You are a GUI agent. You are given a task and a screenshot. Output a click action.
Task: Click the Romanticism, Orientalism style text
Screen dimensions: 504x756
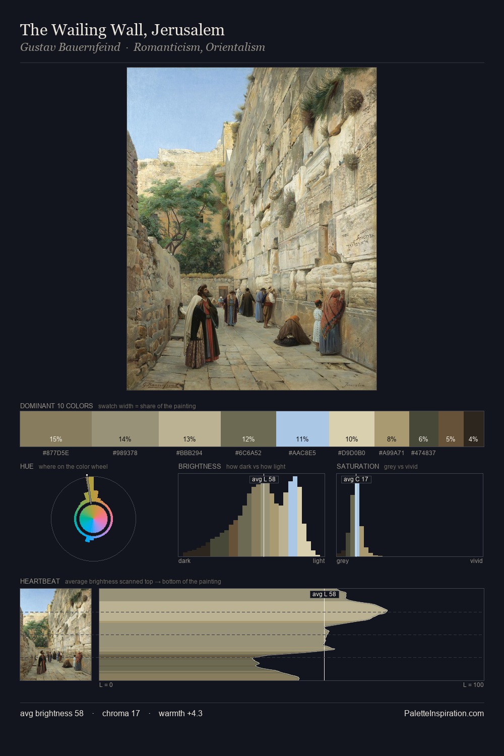(x=199, y=47)
